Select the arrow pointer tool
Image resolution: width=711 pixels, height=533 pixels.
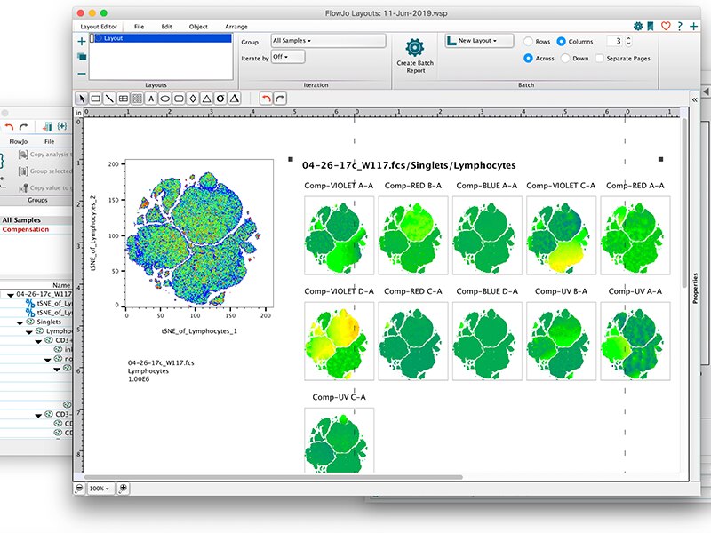pyautogui.click(x=82, y=99)
